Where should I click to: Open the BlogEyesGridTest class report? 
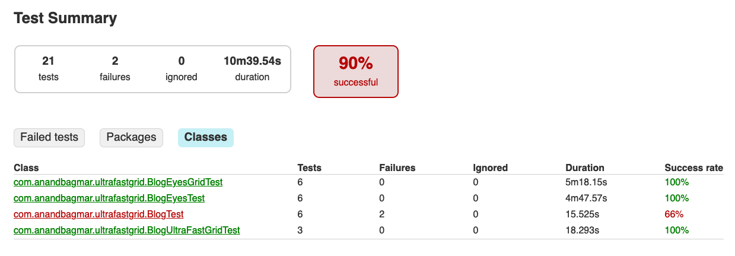(x=118, y=182)
